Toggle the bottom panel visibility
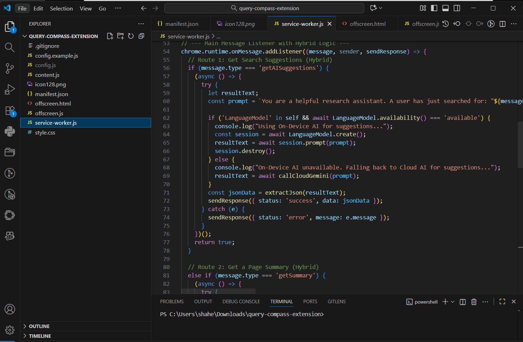Viewport: 523px width, 342px height. (445, 8)
